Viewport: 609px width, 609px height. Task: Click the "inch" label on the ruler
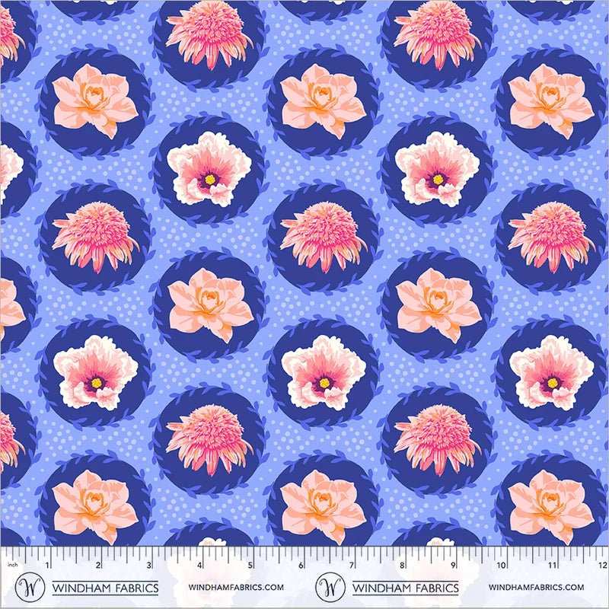[13, 564]
